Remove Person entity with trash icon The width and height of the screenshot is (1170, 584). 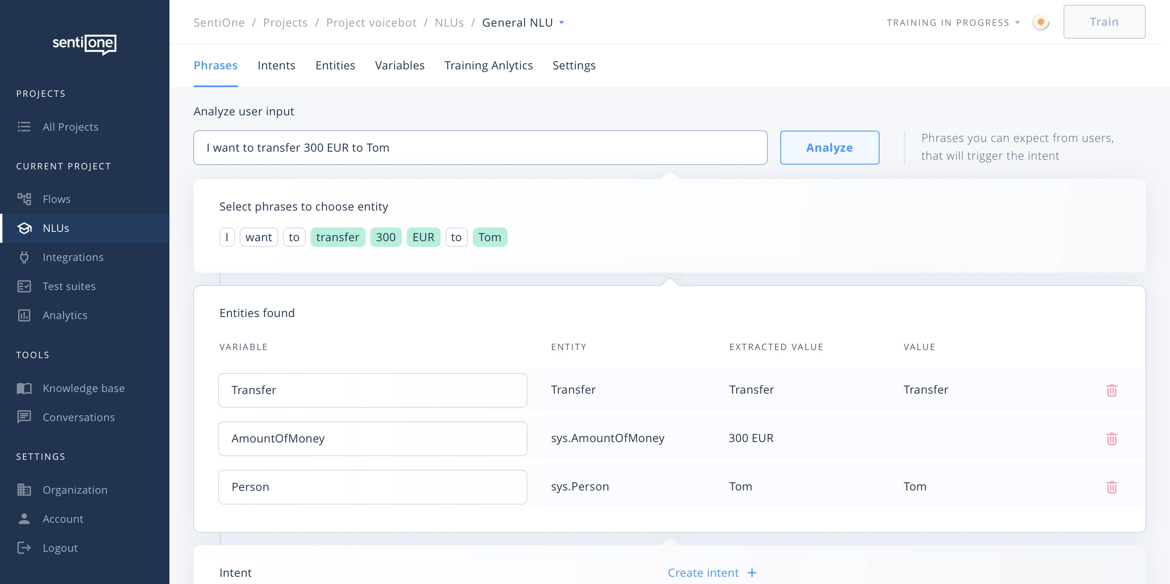coord(1111,487)
